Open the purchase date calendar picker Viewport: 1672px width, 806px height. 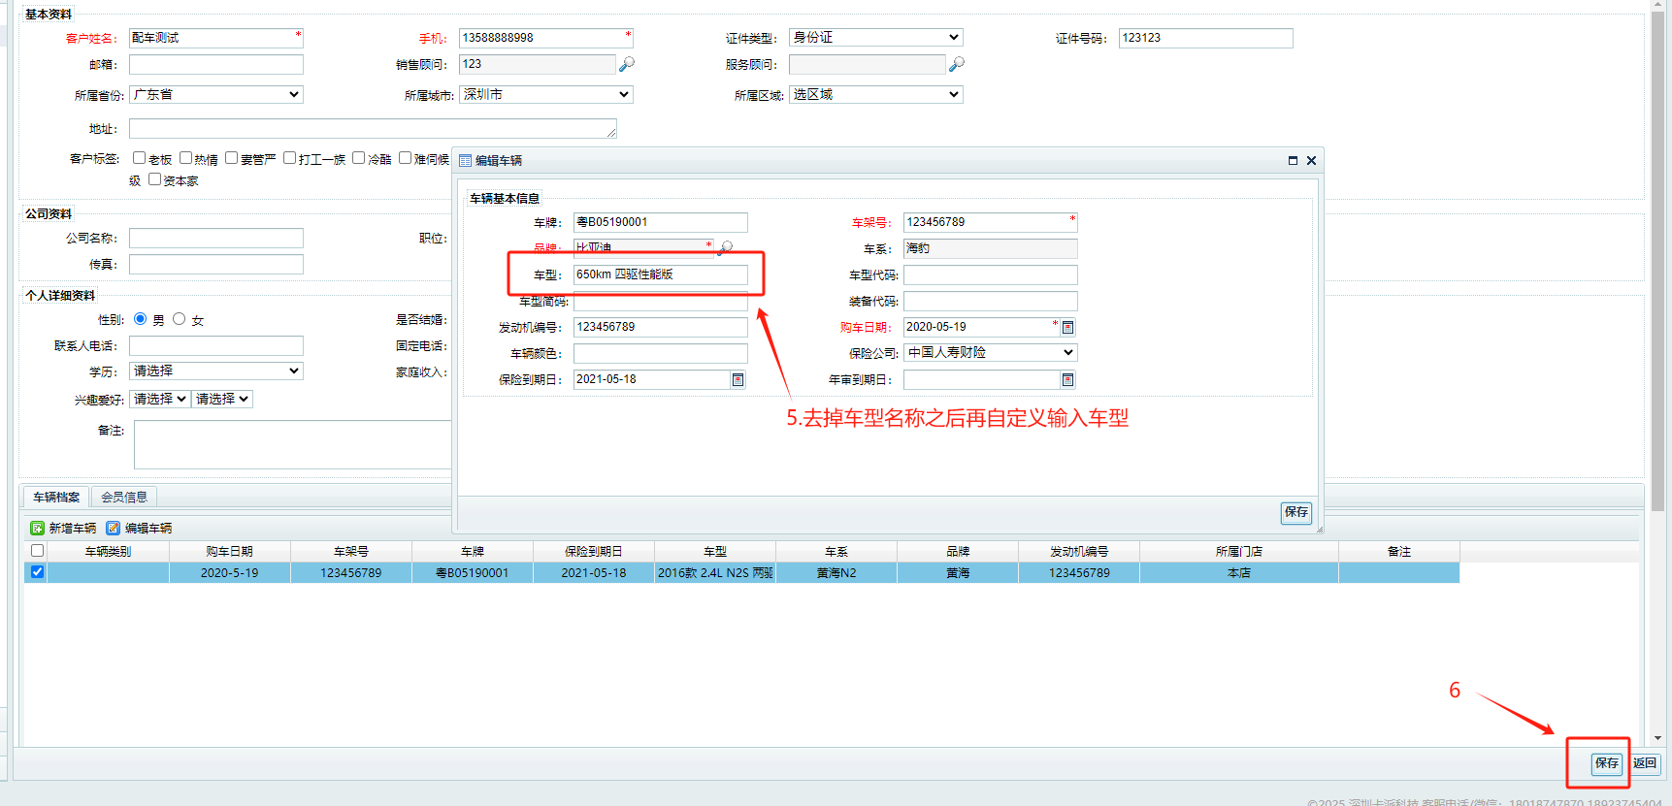pyautogui.click(x=1067, y=328)
